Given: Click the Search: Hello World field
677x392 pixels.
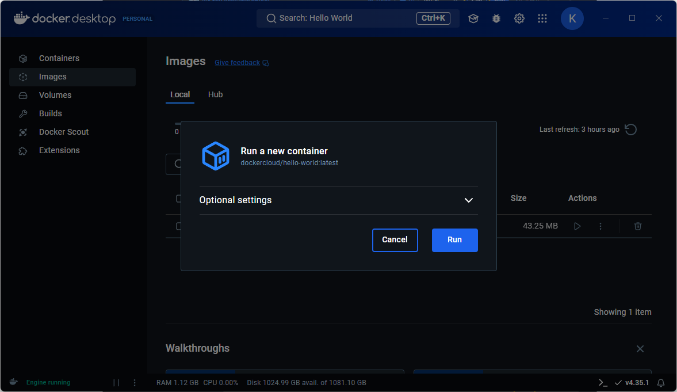Looking at the screenshot, I should pyautogui.click(x=358, y=18).
